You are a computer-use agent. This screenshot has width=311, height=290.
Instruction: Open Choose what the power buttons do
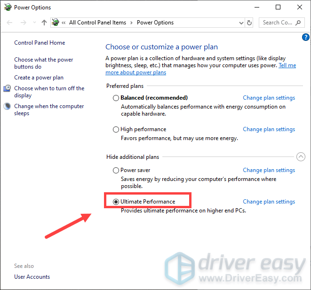44,63
